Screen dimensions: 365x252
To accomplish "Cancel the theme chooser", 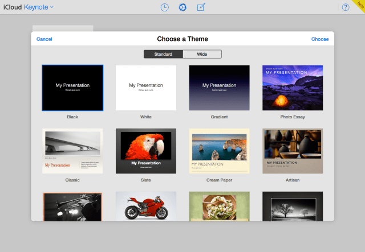I will coord(44,39).
